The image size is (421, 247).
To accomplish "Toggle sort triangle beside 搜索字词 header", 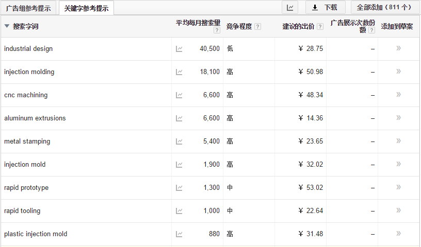I will click(7, 26).
